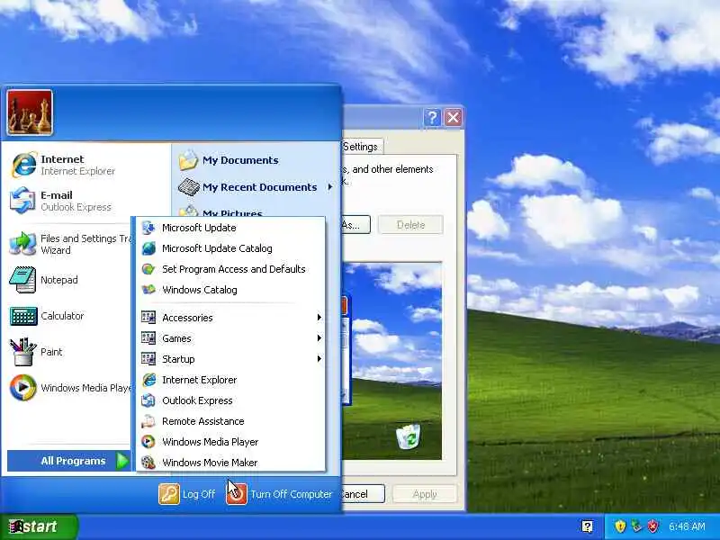Click the Microsoft Update icon
The width and height of the screenshot is (720, 540).
click(x=148, y=228)
